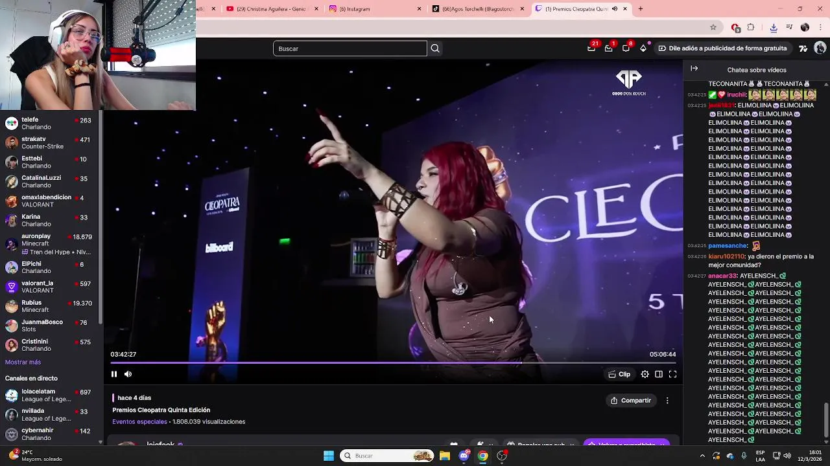Open Twitch inbox notifications icon
Viewport: 830px width, 466px height.
pyautogui.click(x=609, y=48)
